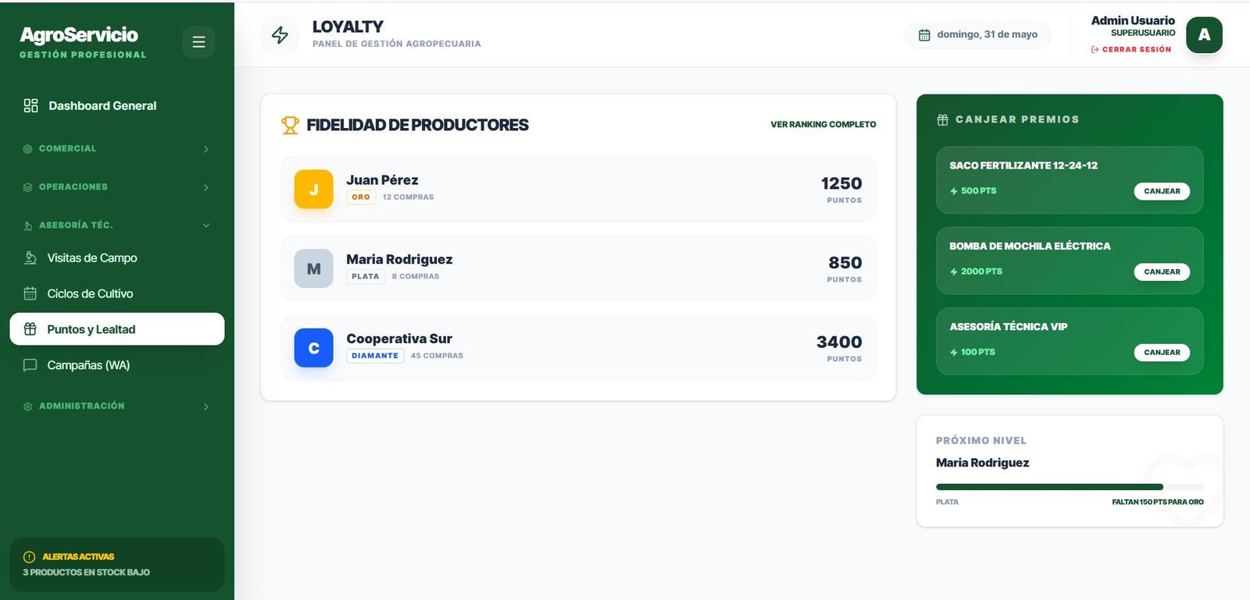Click Maria Rodriguez's level progress bar
Screen dimensions: 1250x600
coord(1070,487)
